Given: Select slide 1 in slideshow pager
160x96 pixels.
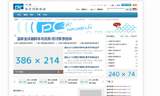Looking at the screenshot, I should coord(56,72).
